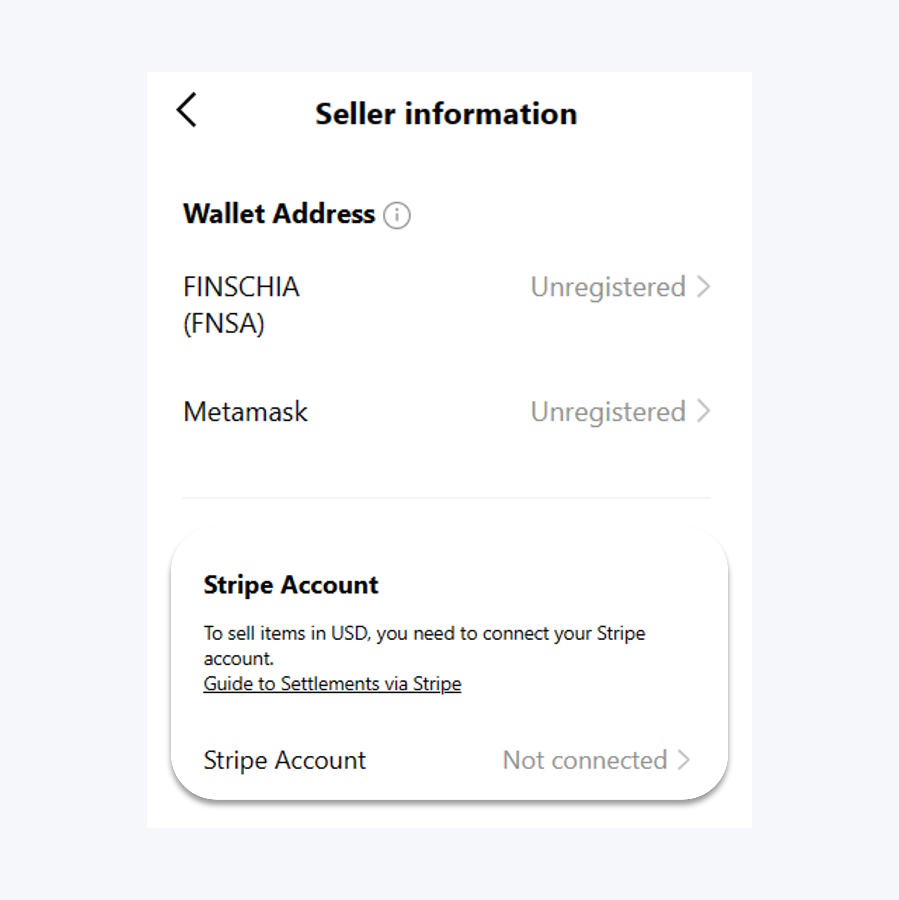
Task: Click the word 'Stripe' ending the guide link
Action: point(437,684)
